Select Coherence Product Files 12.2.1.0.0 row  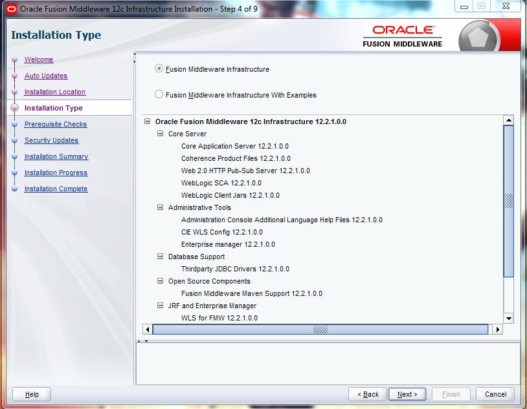pos(236,158)
